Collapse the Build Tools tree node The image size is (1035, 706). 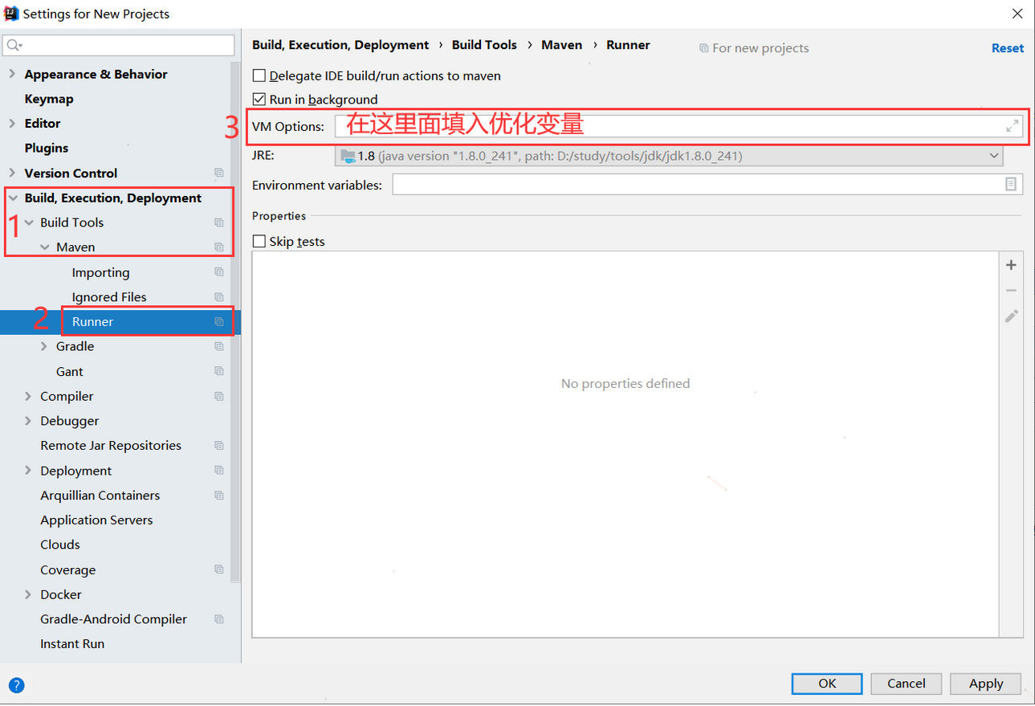(x=29, y=222)
